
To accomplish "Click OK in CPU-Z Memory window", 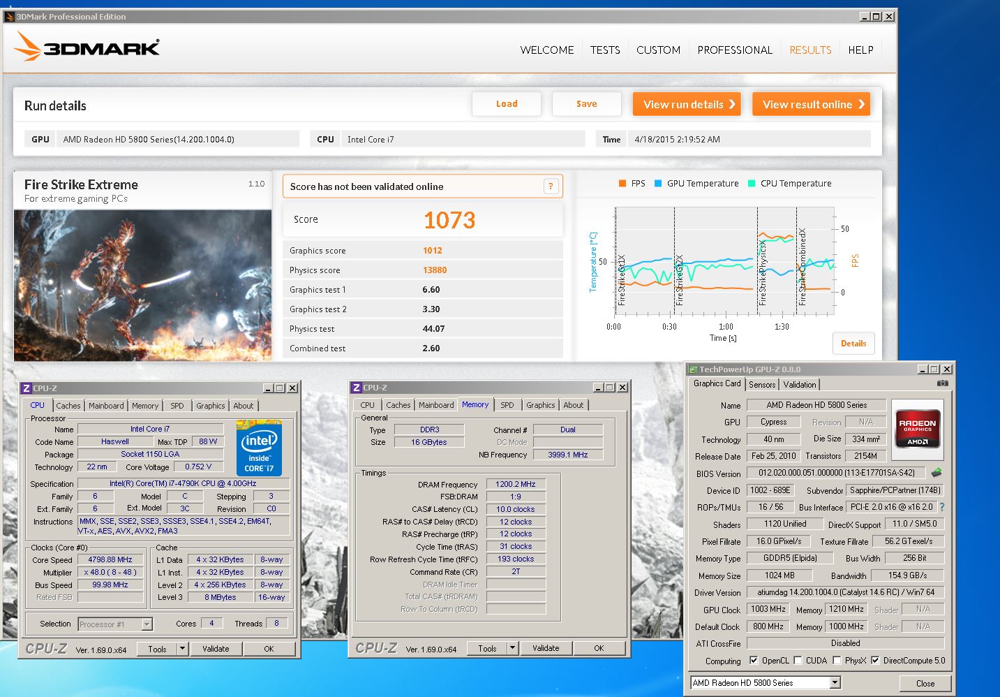I will pos(599,648).
